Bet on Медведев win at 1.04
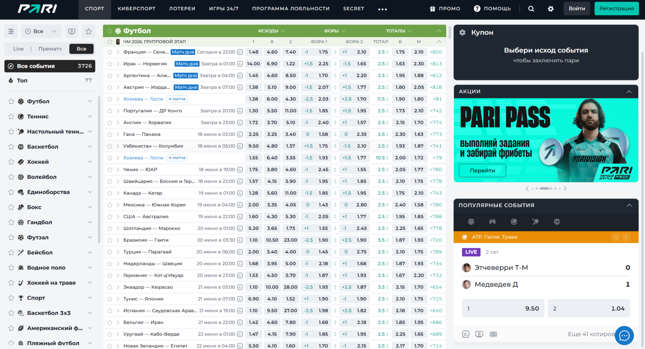Viewport: 645px width, 349px height. (589, 309)
